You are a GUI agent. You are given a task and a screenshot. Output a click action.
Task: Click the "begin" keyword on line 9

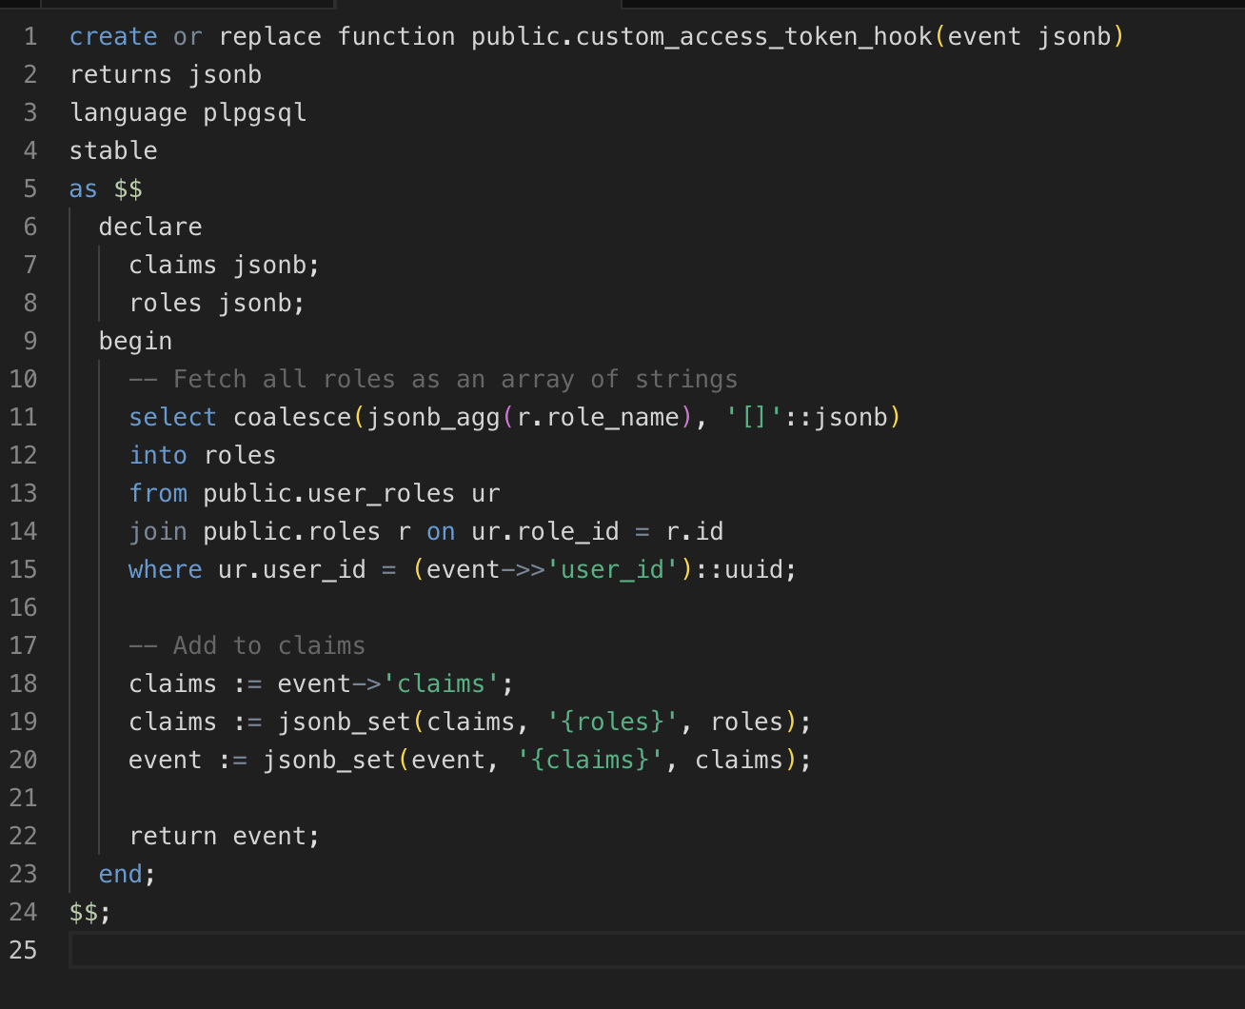pyautogui.click(x=136, y=342)
